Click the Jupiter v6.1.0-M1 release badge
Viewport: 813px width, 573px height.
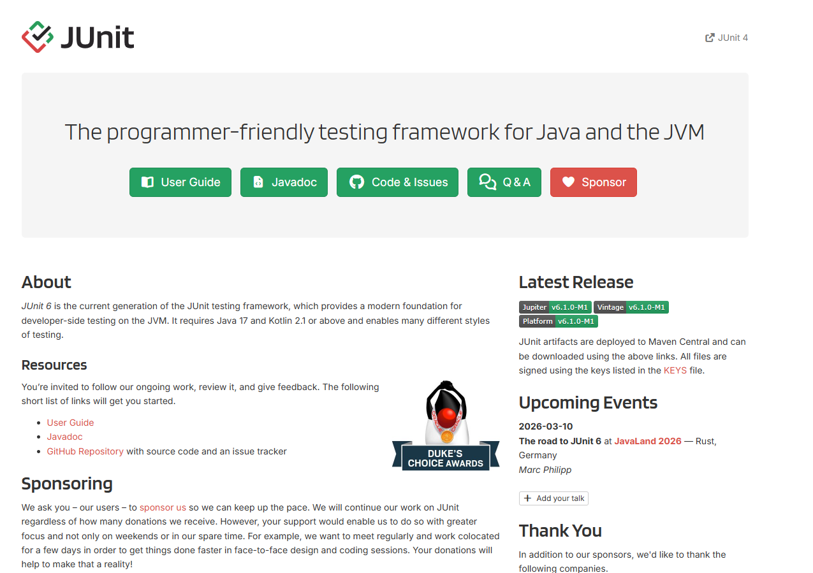click(x=555, y=307)
